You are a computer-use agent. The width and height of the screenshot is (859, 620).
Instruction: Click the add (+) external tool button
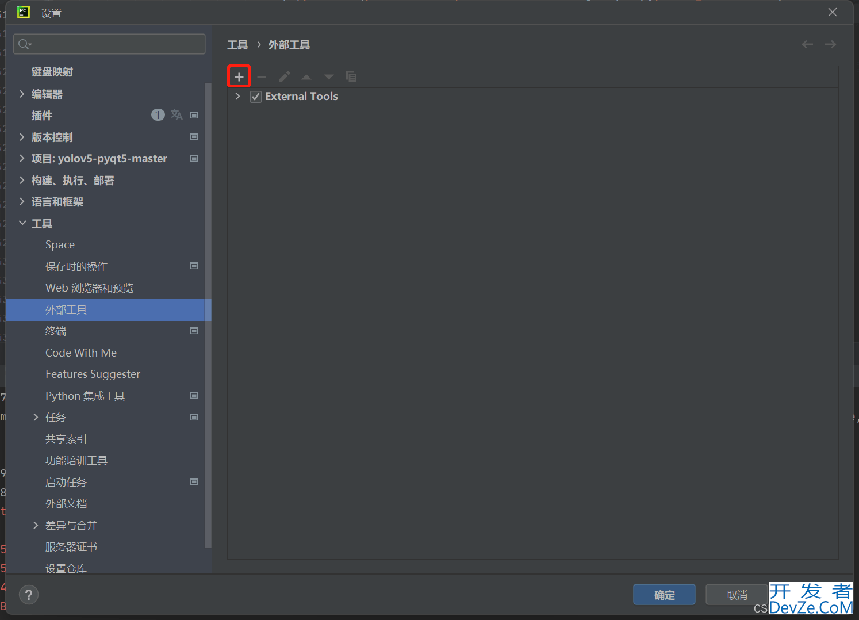(239, 76)
